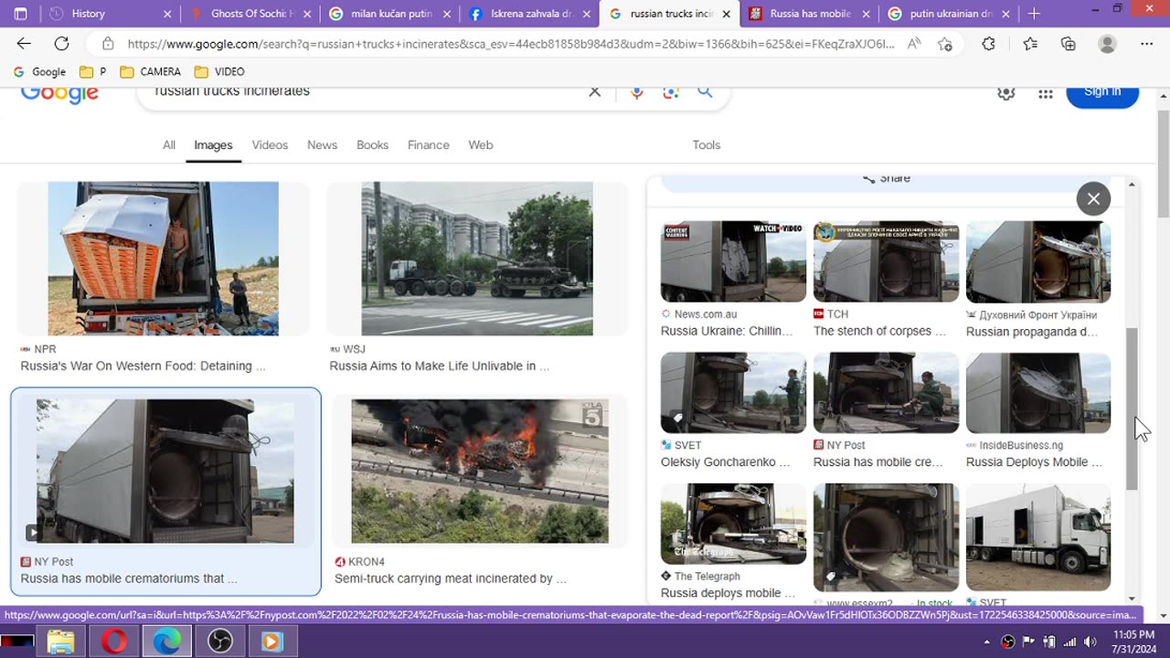Open Read aloud icon in address bar
Viewport: 1170px width, 658px height.
tap(914, 44)
